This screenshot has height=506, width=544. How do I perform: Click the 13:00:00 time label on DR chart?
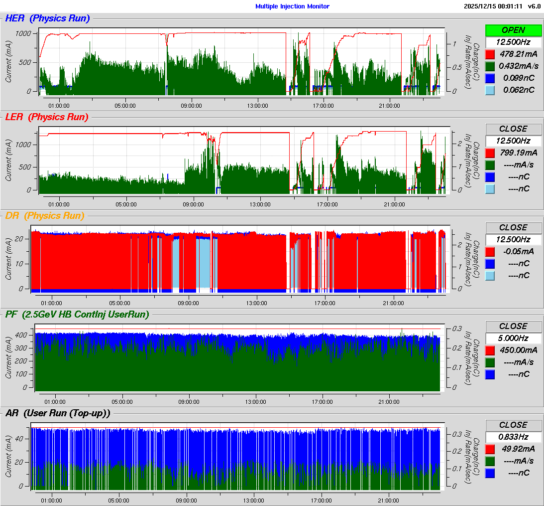click(256, 303)
